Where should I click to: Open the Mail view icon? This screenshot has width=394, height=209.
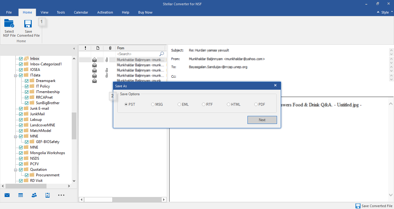7,195
